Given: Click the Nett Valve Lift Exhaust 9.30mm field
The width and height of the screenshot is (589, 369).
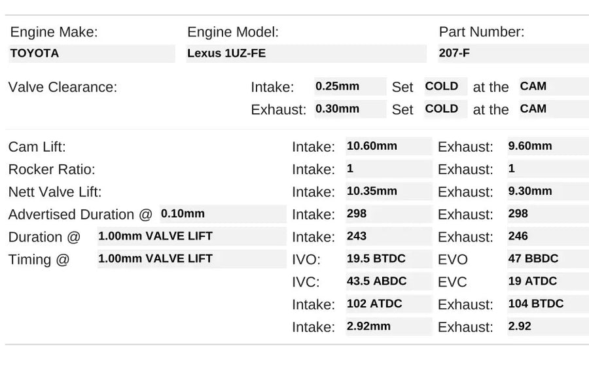Looking at the screenshot, I should click(x=547, y=191).
